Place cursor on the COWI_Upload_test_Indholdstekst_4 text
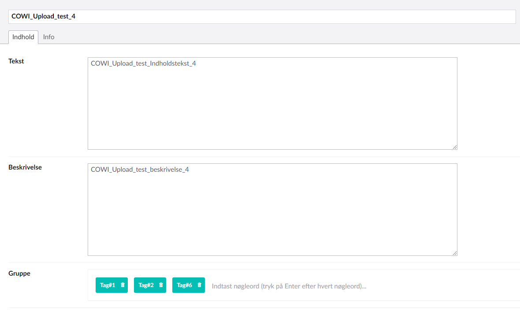Image resolution: width=520 pixels, height=310 pixels. [143, 63]
